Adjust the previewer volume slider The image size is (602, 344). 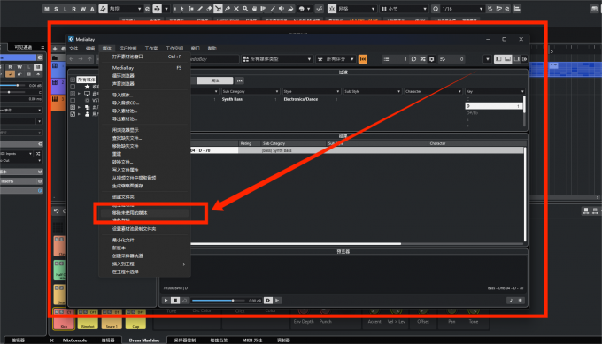pos(218,301)
